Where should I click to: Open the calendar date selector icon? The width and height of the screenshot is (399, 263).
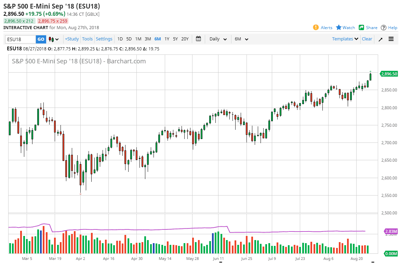(x=198, y=39)
